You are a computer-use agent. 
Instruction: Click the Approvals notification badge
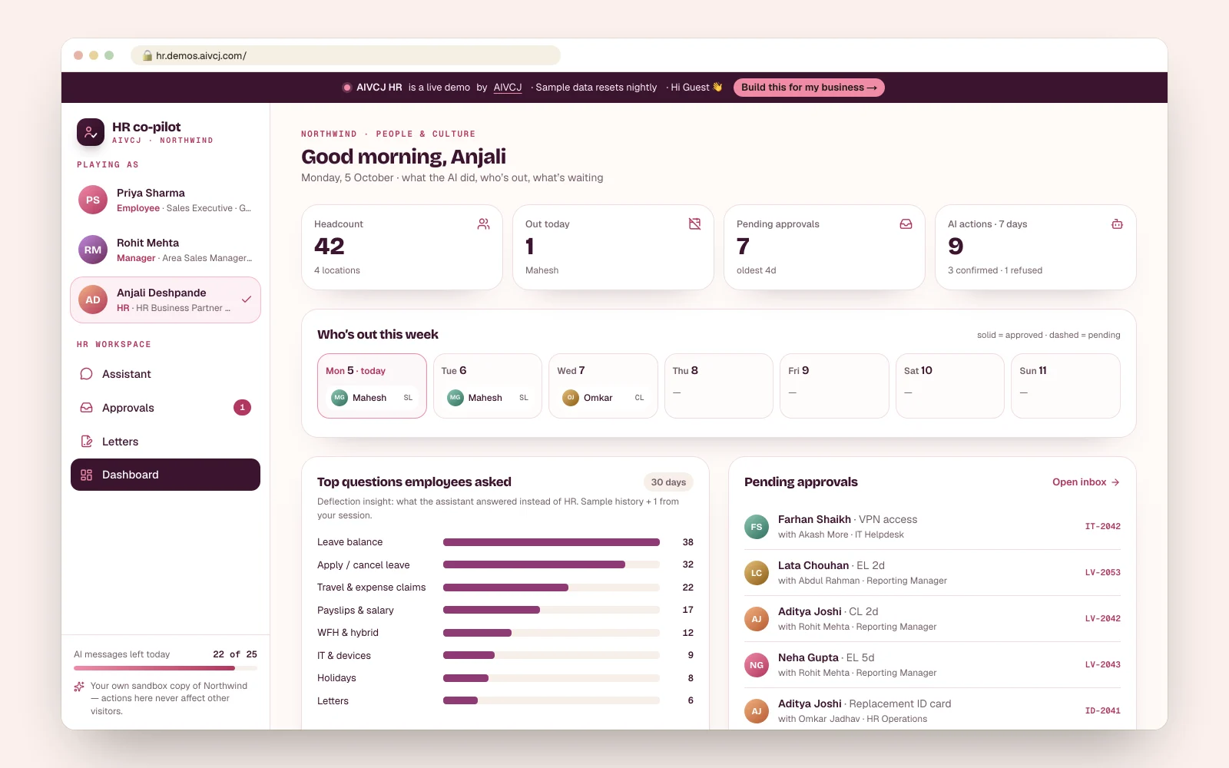click(x=242, y=408)
